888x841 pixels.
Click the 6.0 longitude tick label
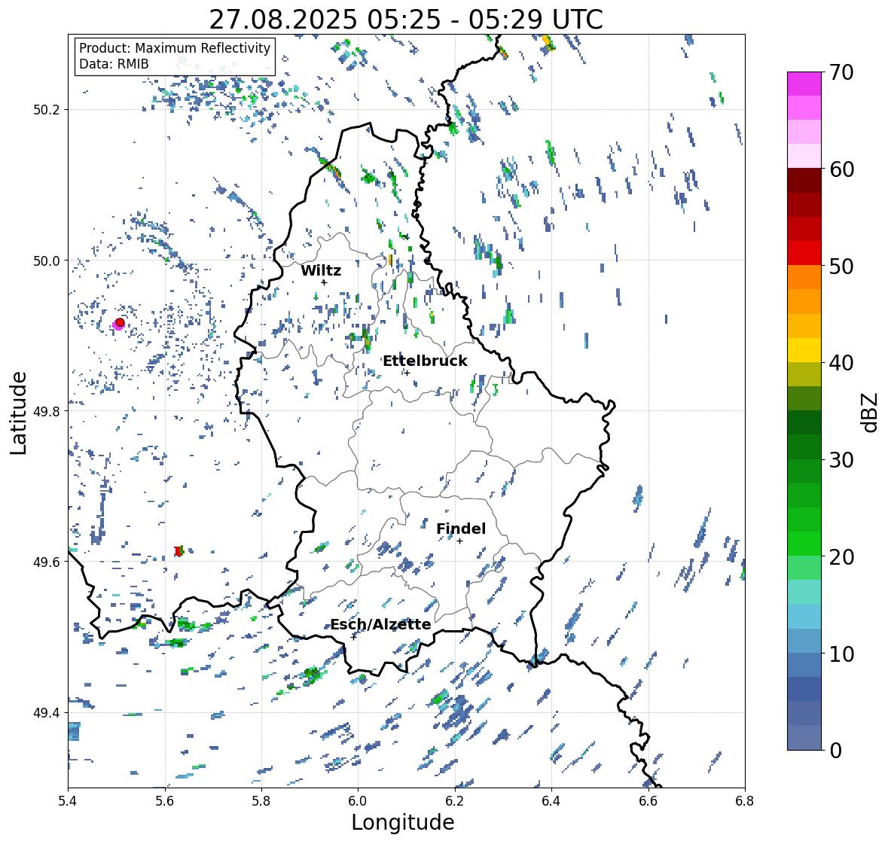pyautogui.click(x=358, y=800)
